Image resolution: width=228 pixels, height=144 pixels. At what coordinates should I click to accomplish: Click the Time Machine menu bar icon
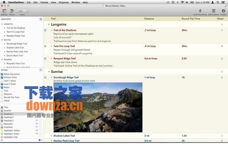click(173, 2)
